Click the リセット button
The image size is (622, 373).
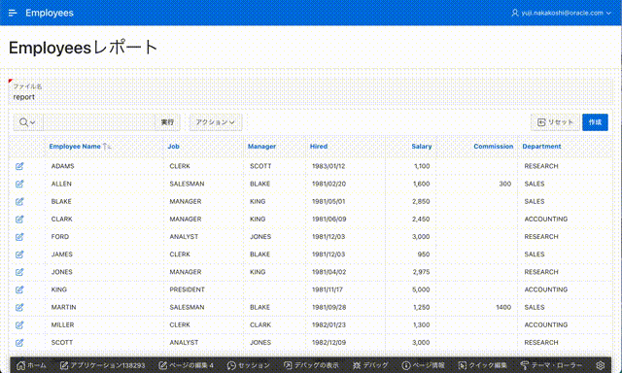[x=555, y=122]
